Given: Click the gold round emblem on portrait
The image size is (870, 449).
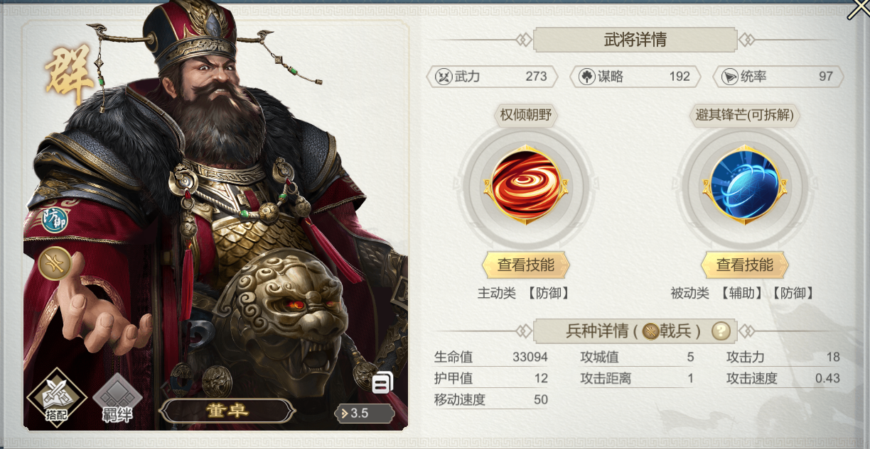Looking at the screenshot, I should 55,263.
